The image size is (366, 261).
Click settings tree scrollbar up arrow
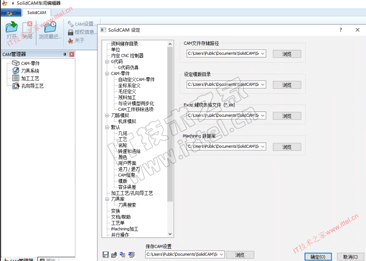point(170,44)
